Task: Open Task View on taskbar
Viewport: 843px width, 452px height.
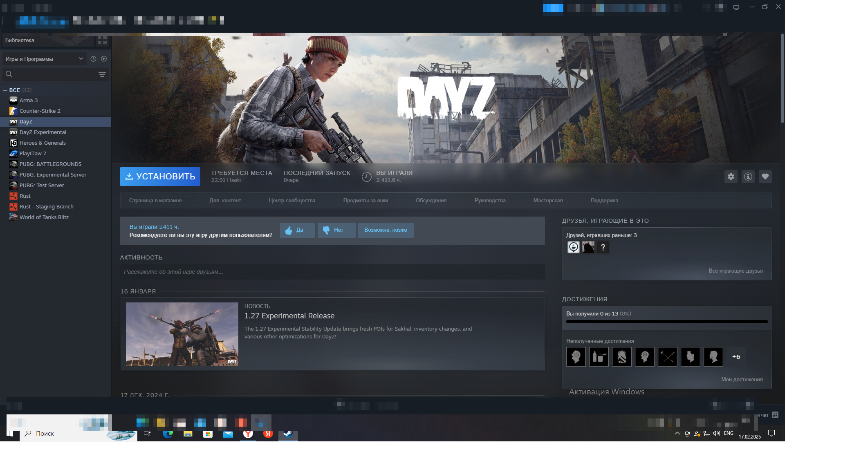Action: pyautogui.click(x=147, y=434)
